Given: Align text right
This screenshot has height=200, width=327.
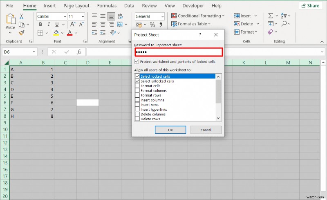Looking at the screenshot, I should tap(111, 25).
